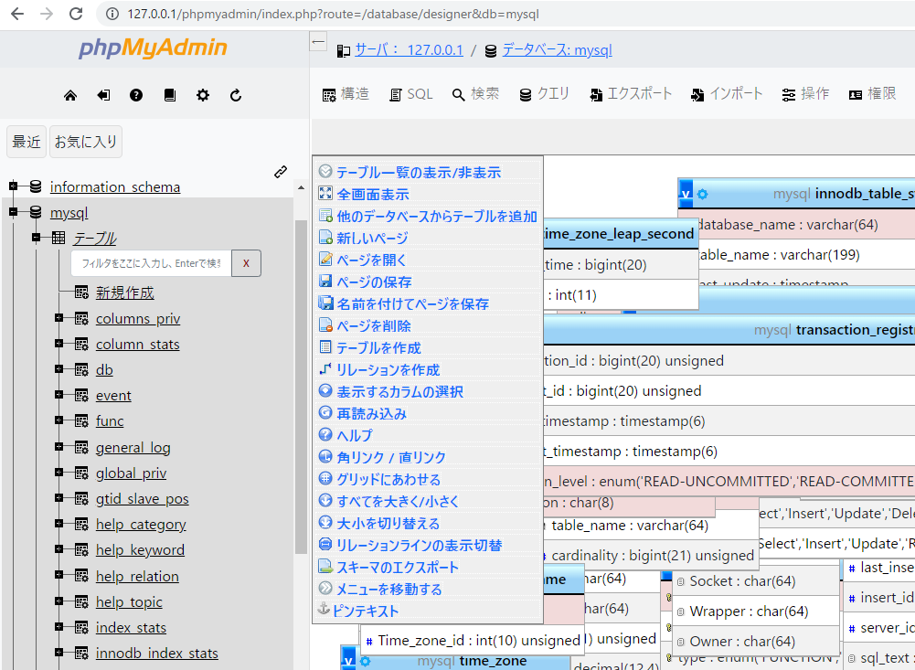Click the log out icon in sidebar

103,95
